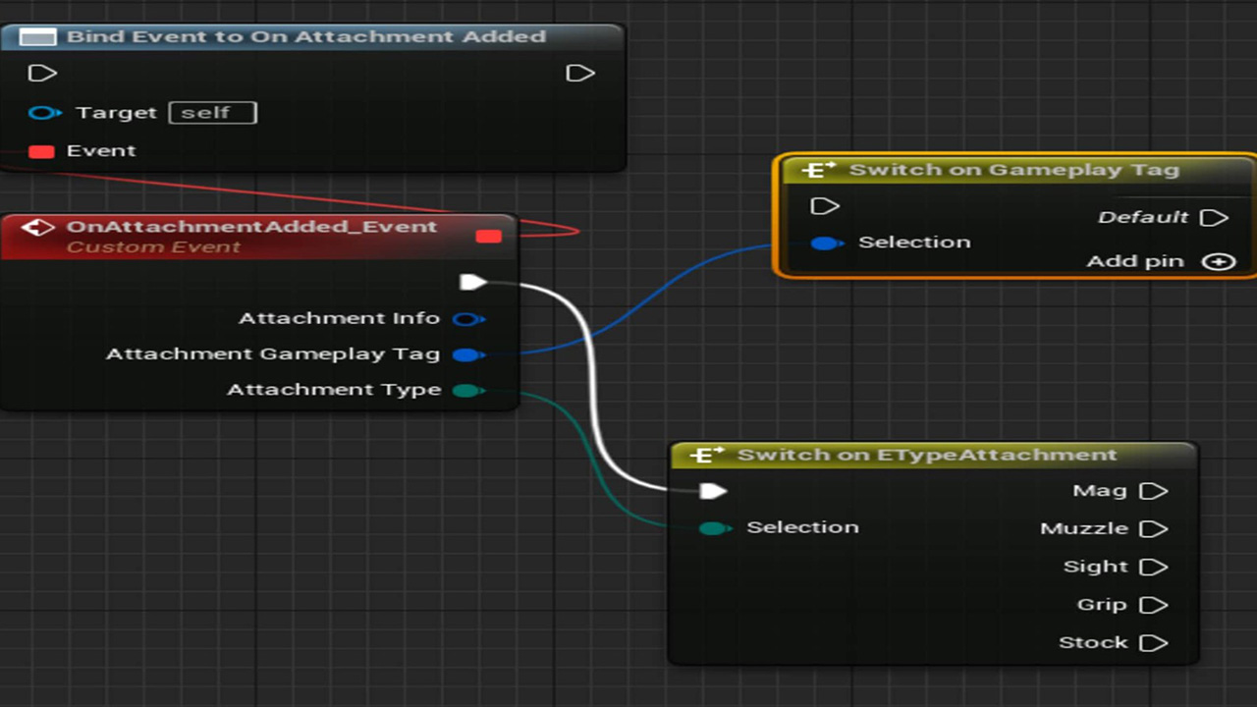The image size is (1257, 707).
Task: Click the red Event pin on Bind Event node
Action: click(41, 151)
